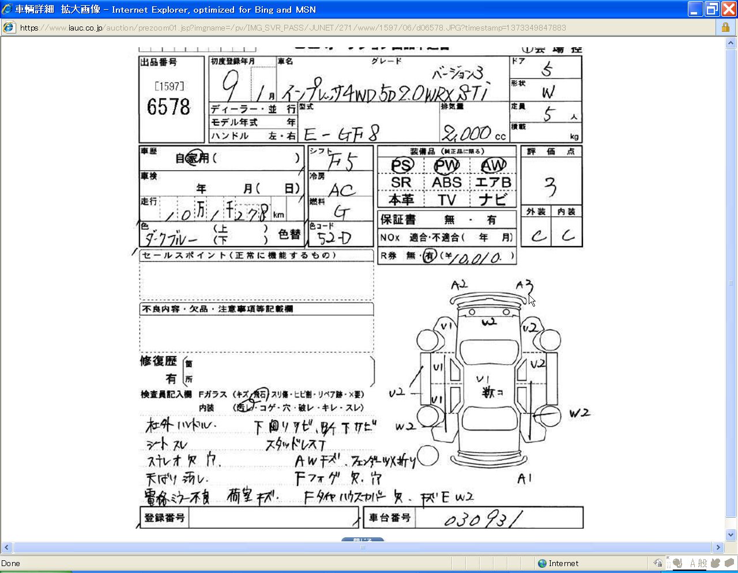Screen dimensions: 738x573
Task: Click the Internet Explorer logo in title bar
Action: pyautogui.click(x=7, y=9)
